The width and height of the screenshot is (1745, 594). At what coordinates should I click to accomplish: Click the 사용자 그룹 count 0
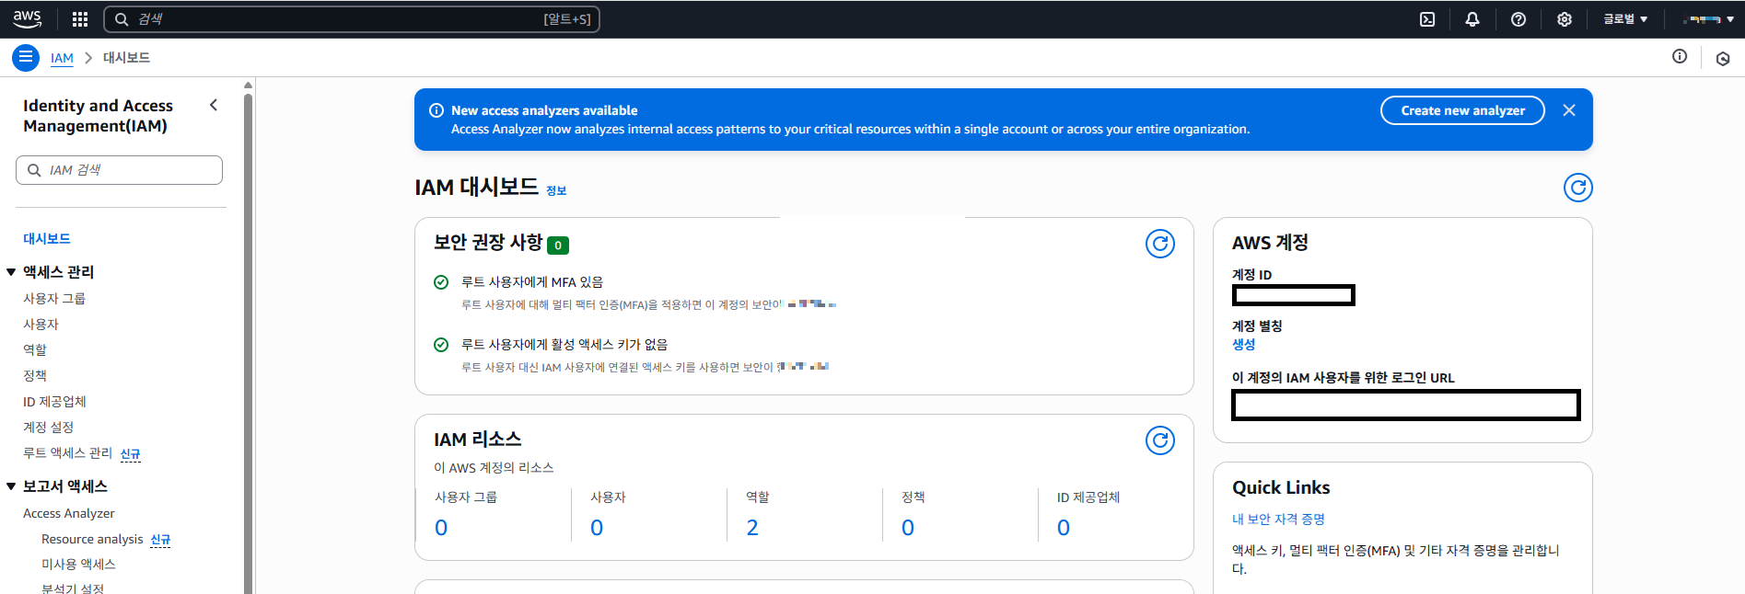pos(441,528)
